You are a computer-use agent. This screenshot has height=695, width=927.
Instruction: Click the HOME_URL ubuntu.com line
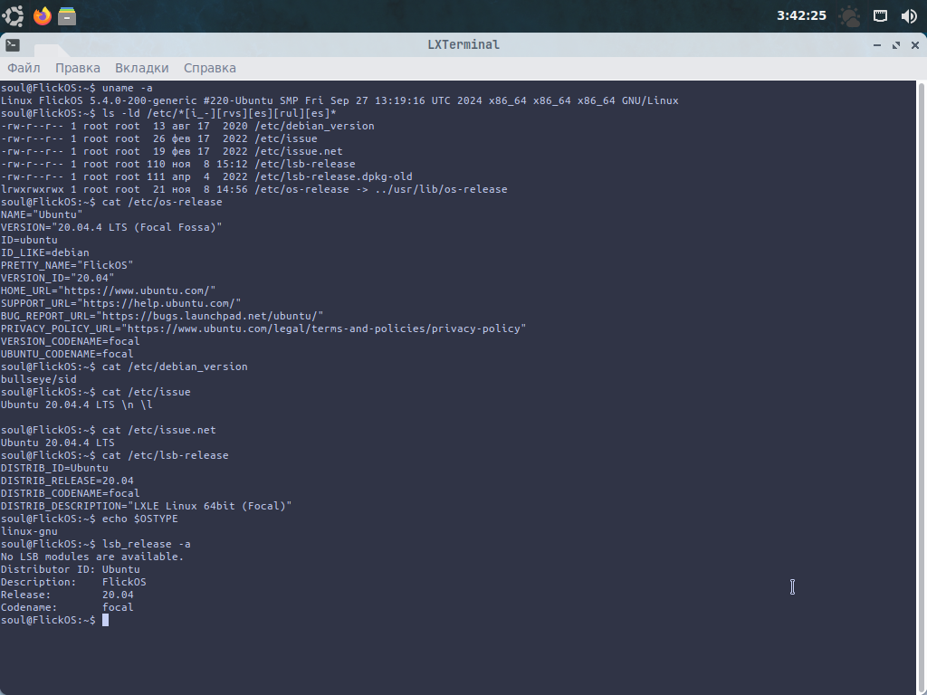click(x=109, y=290)
